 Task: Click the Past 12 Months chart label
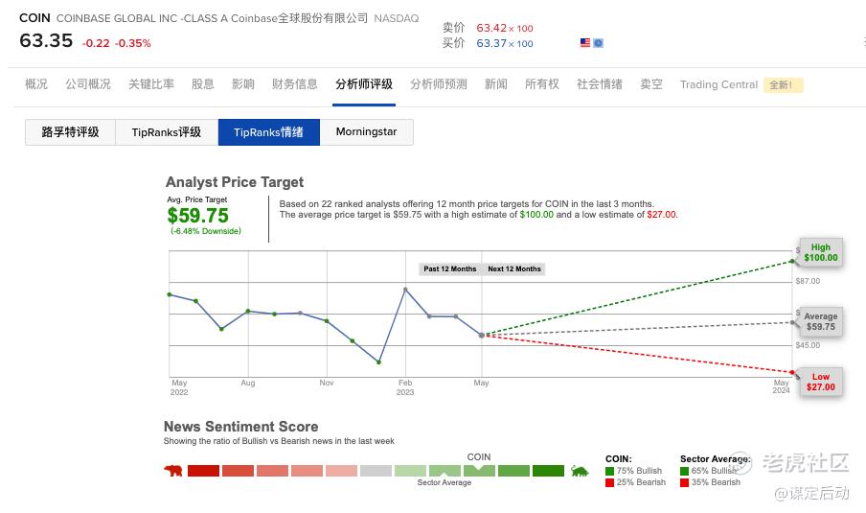450,268
